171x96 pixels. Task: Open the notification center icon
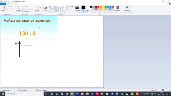pyautogui.click(x=168, y=94)
